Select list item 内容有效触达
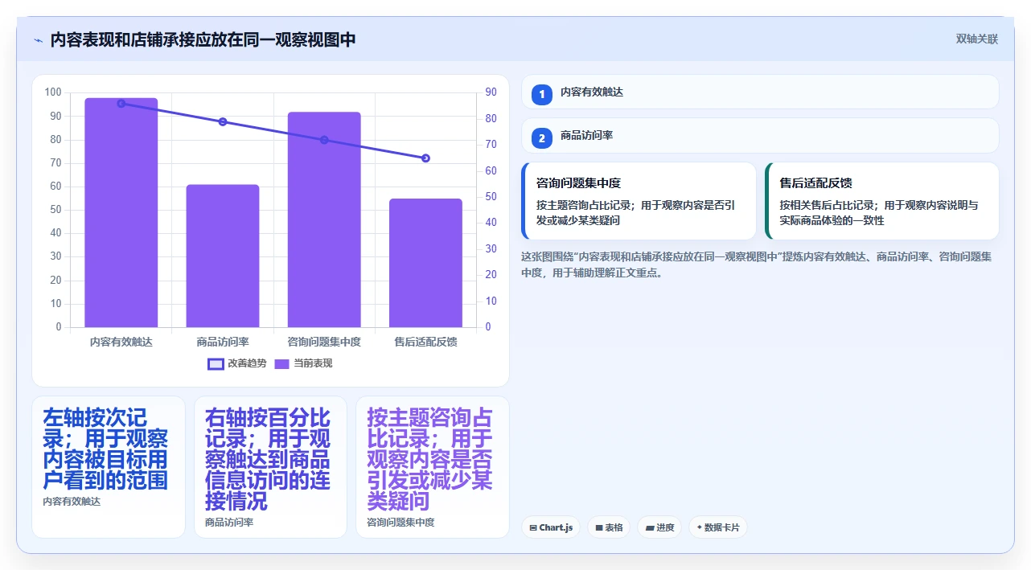Viewport: 1031px width, 570px height. (x=760, y=92)
